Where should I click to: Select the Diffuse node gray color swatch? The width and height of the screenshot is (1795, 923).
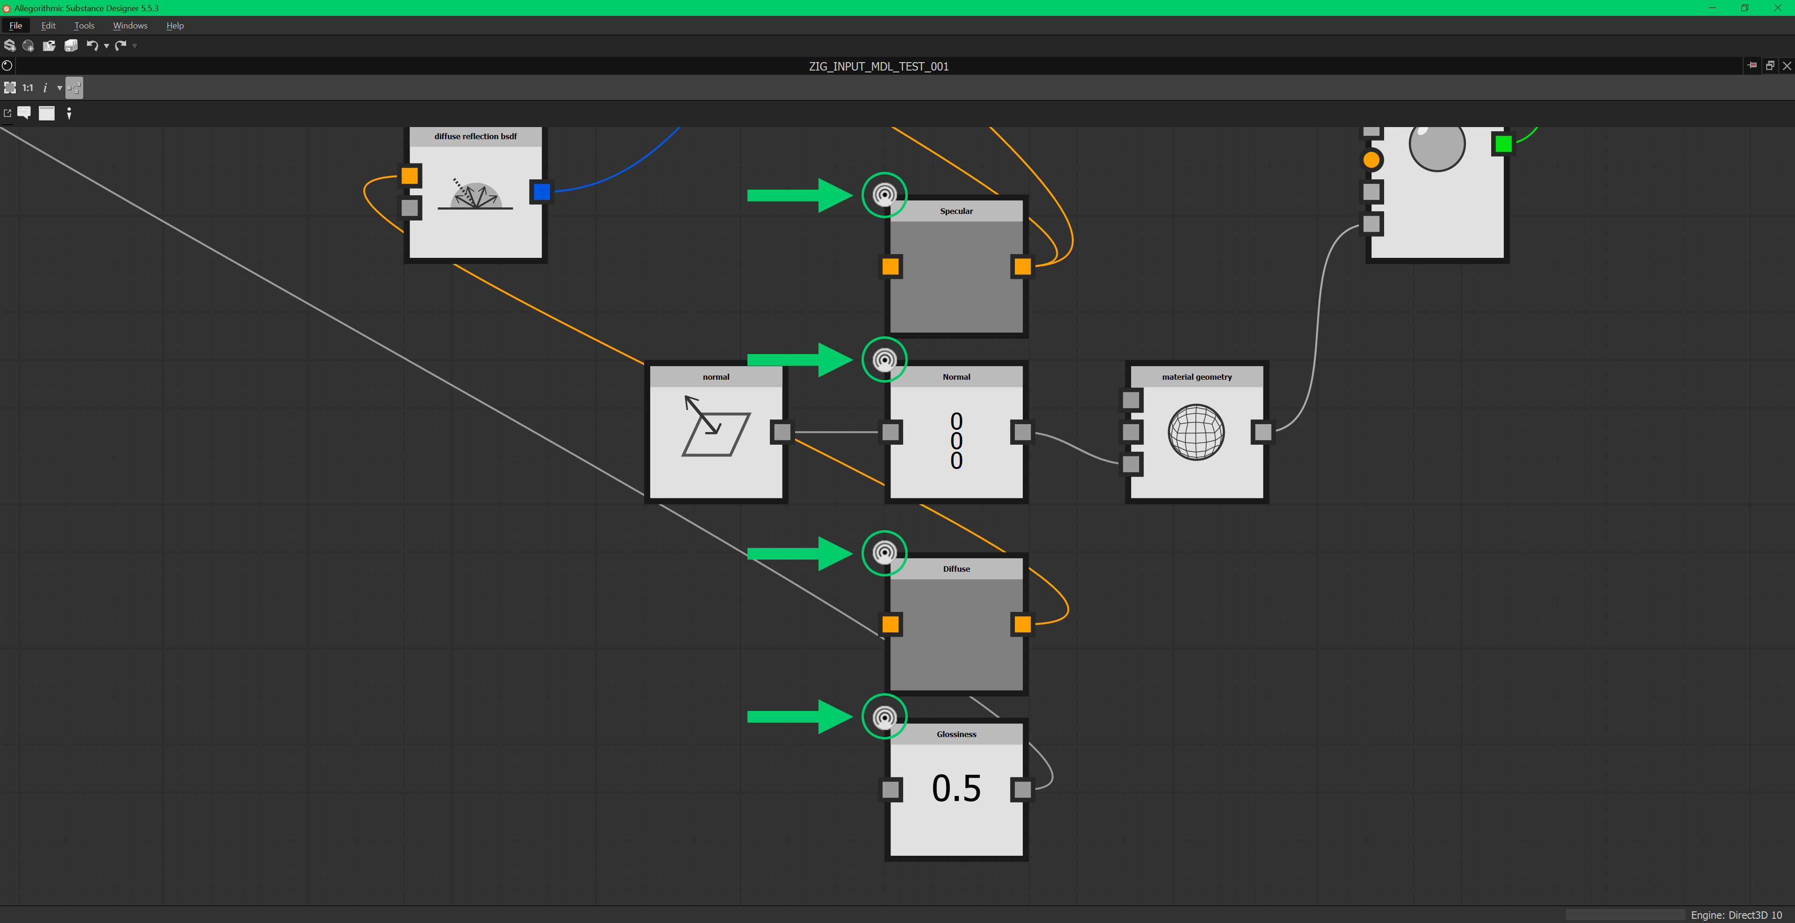click(957, 634)
